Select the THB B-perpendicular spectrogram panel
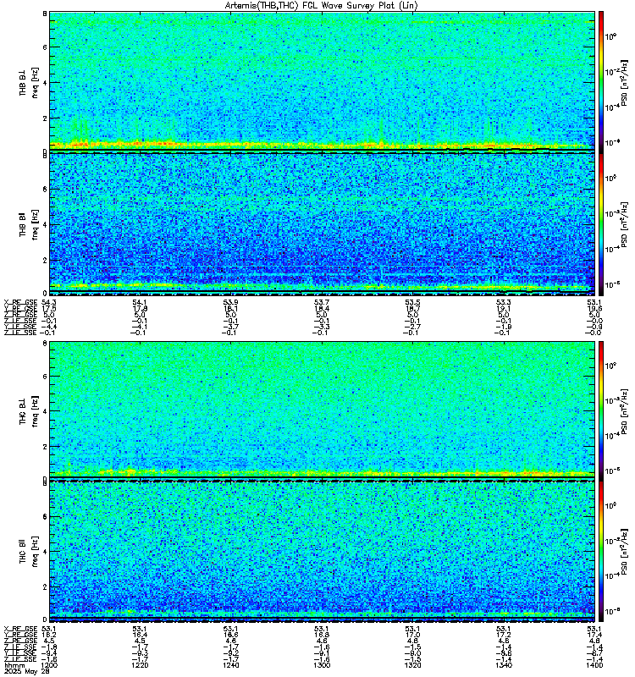The height and width of the screenshot is (677, 635). [322, 80]
